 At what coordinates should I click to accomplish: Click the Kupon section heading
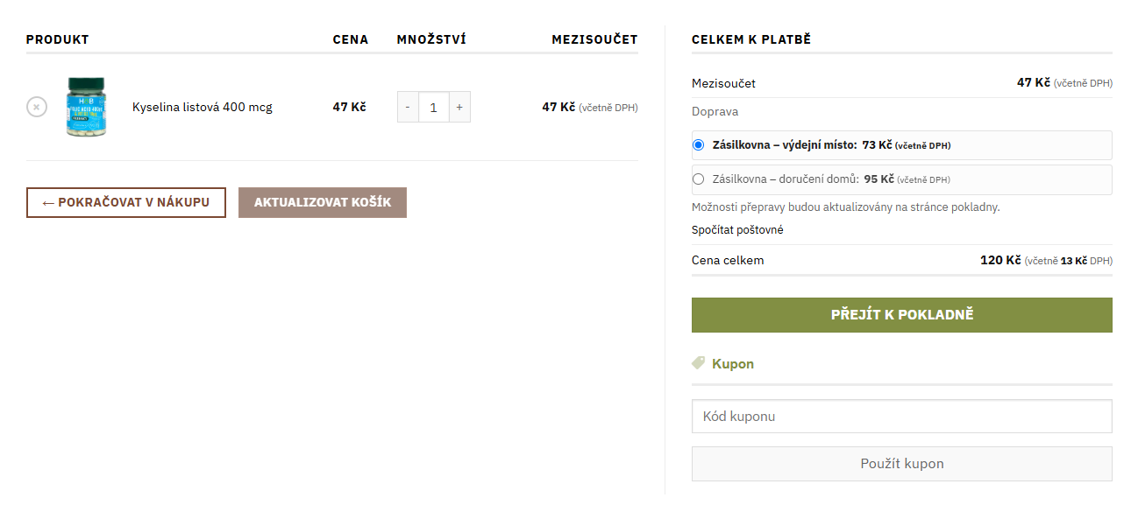pos(732,364)
